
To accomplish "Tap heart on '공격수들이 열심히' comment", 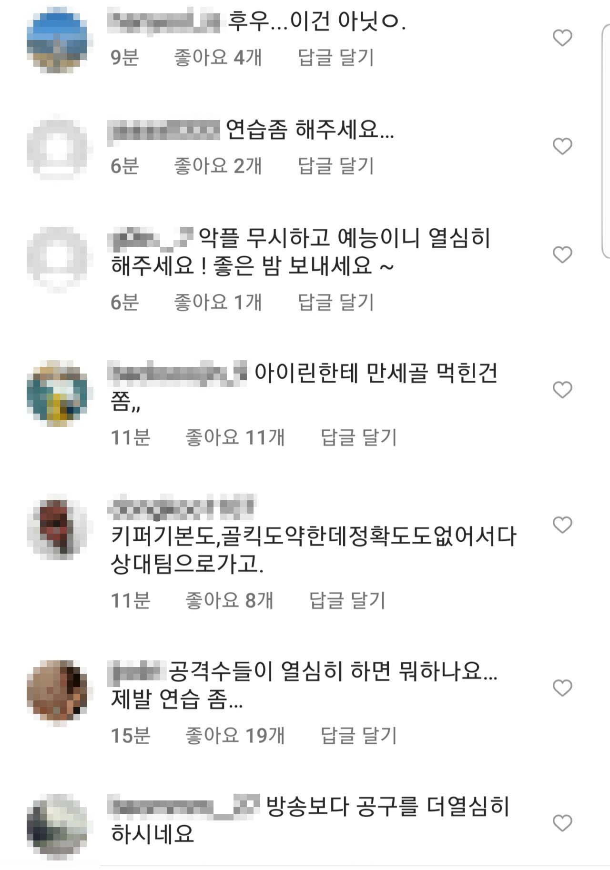I will (562, 688).
